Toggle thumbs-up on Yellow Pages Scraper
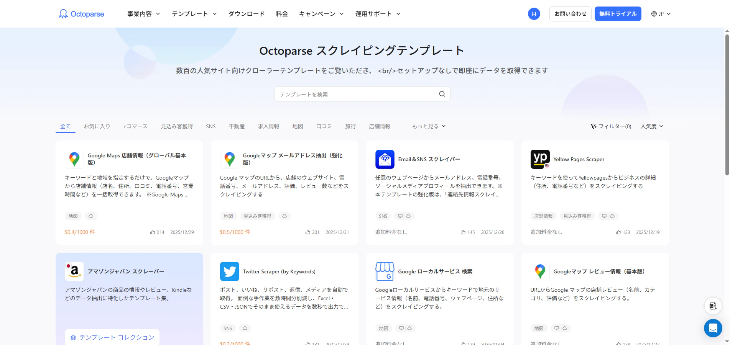 click(618, 232)
